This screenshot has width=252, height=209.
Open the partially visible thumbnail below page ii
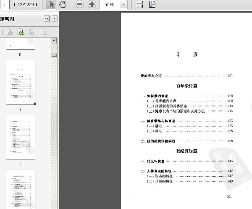pyautogui.click(x=21, y=189)
